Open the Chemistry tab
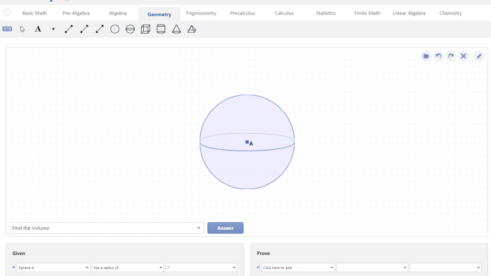The image size is (491, 276). pyautogui.click(x=450, y=13)
